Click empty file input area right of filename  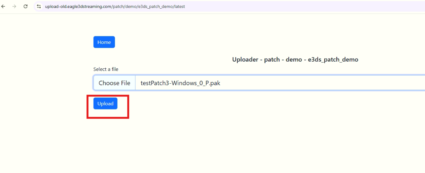pos(321,83)
